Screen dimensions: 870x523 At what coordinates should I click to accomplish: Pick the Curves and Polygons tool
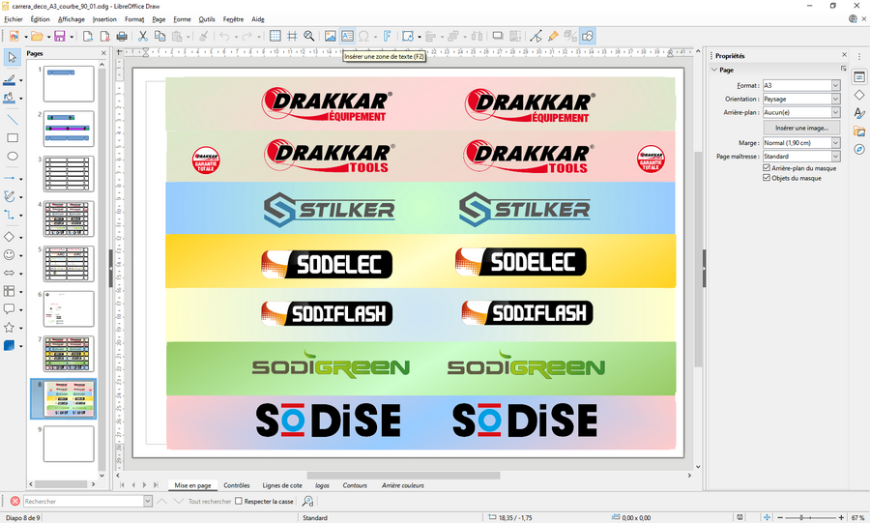tap(9, 196)
